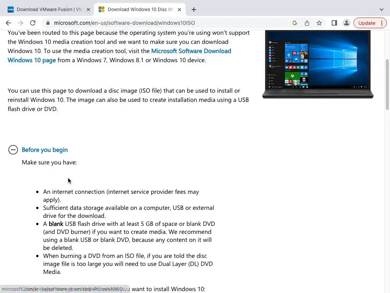Click the 'You can use this page' paragraph
390x293 pixels.
click(128, 100)
